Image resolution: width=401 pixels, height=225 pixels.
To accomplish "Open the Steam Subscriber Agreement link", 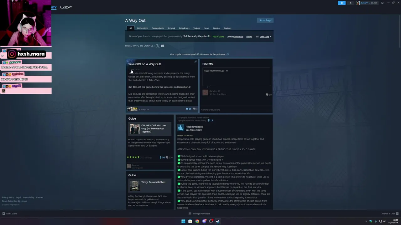I will tap(14, 201).
